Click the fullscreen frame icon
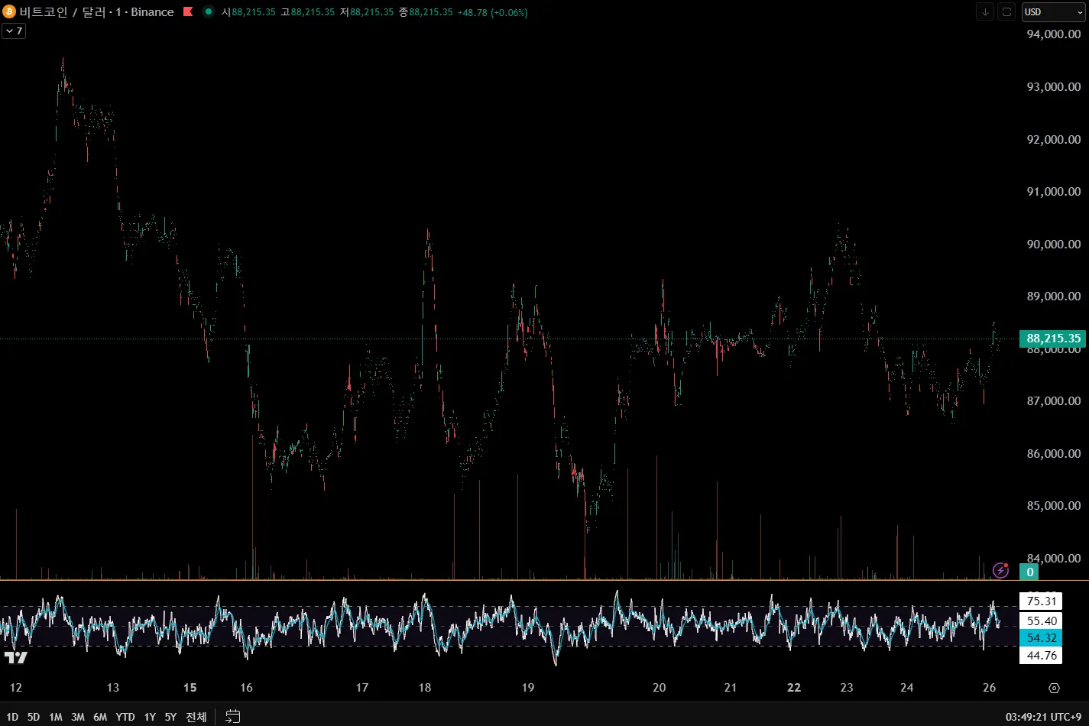The width and height of the screenshot is (1089, 726). coord(1006,12)
